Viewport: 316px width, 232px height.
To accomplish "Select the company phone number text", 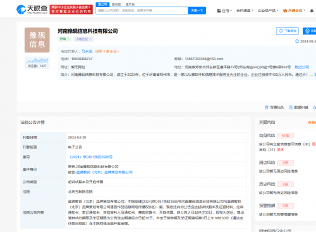I will [x=82, y=59].
